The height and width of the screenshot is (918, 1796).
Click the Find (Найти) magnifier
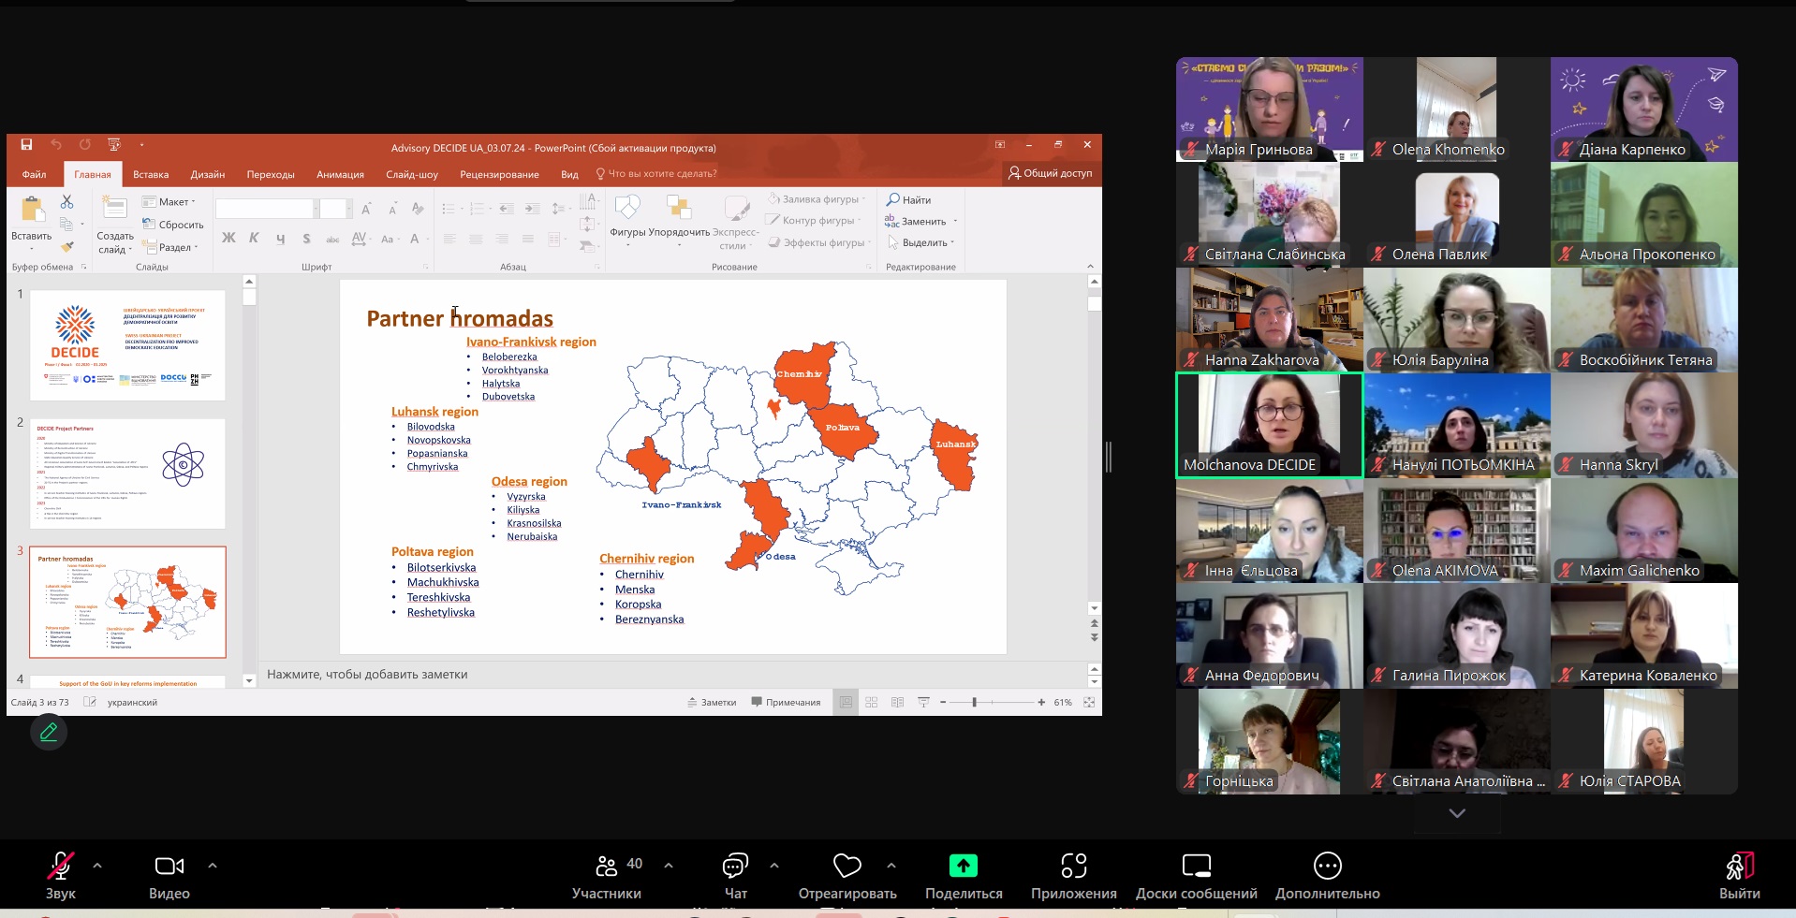[x=908, y=200]
